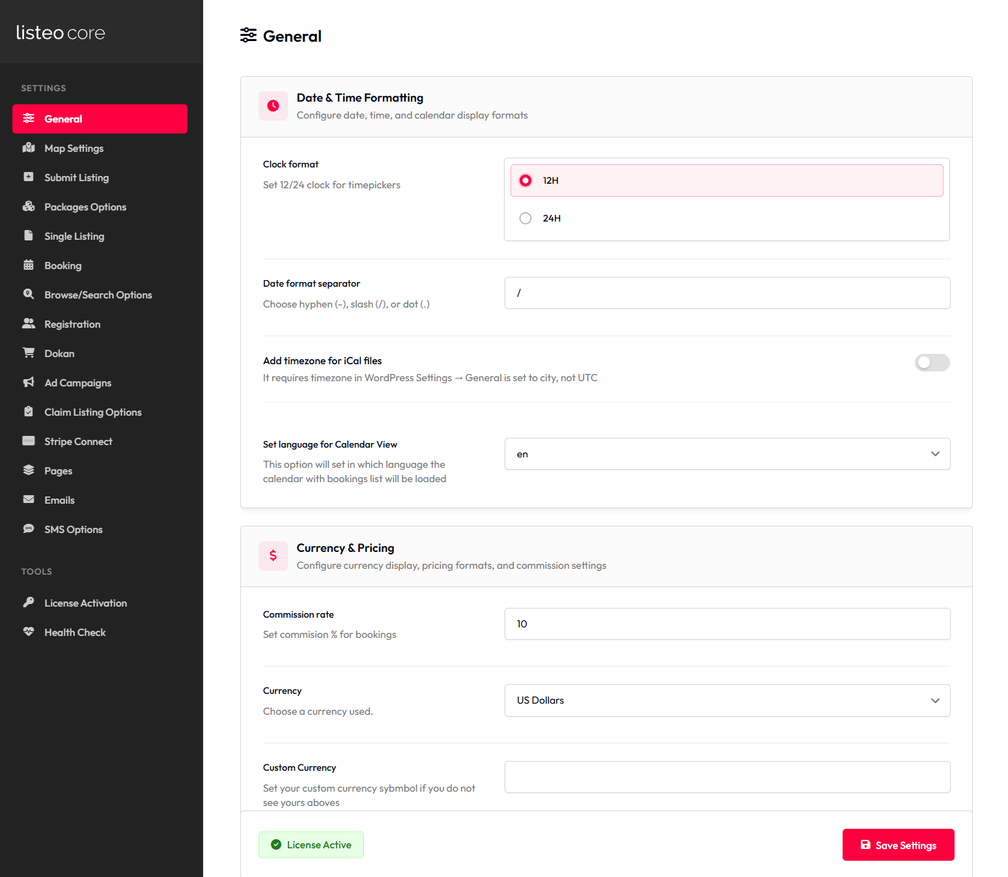Screen dimensions: 1008x877
Task: Click the Date format separator field
Action: tap(727, 293)
